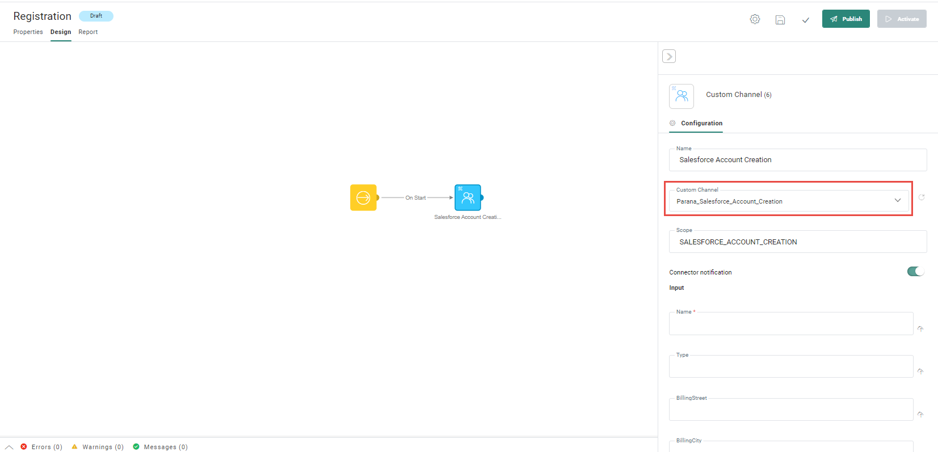Select the blue Salesforce Account Creation node

(468, 197)
